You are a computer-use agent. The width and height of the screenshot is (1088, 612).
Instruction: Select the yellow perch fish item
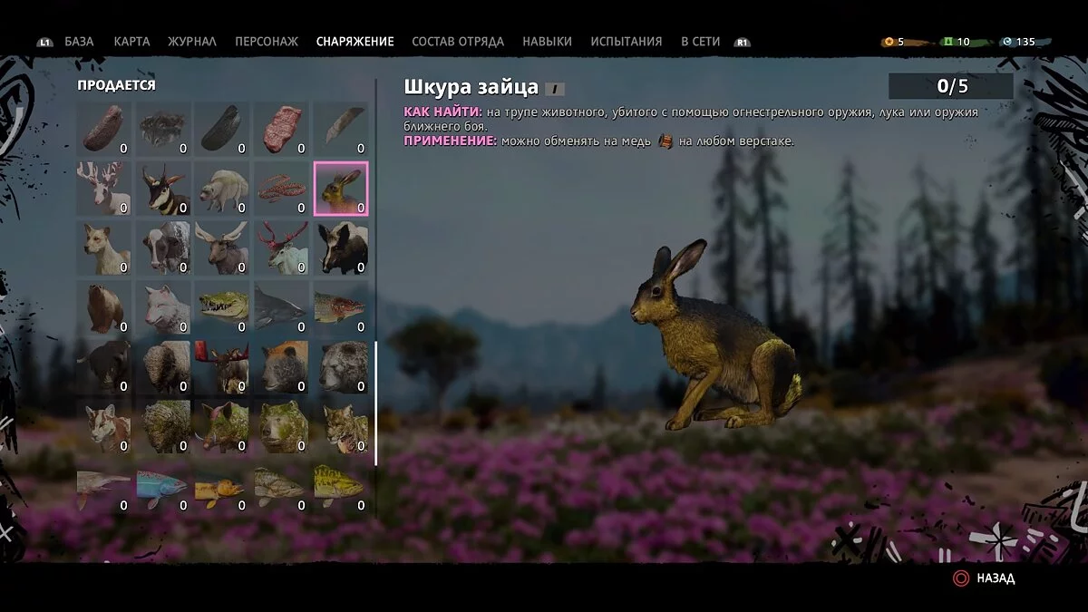coord(341,487)
